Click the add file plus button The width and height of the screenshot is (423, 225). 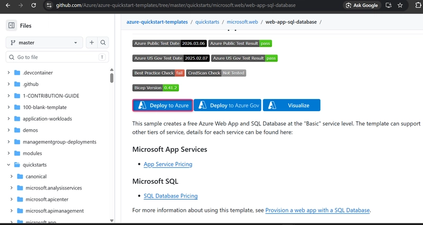tap(92, 43)
